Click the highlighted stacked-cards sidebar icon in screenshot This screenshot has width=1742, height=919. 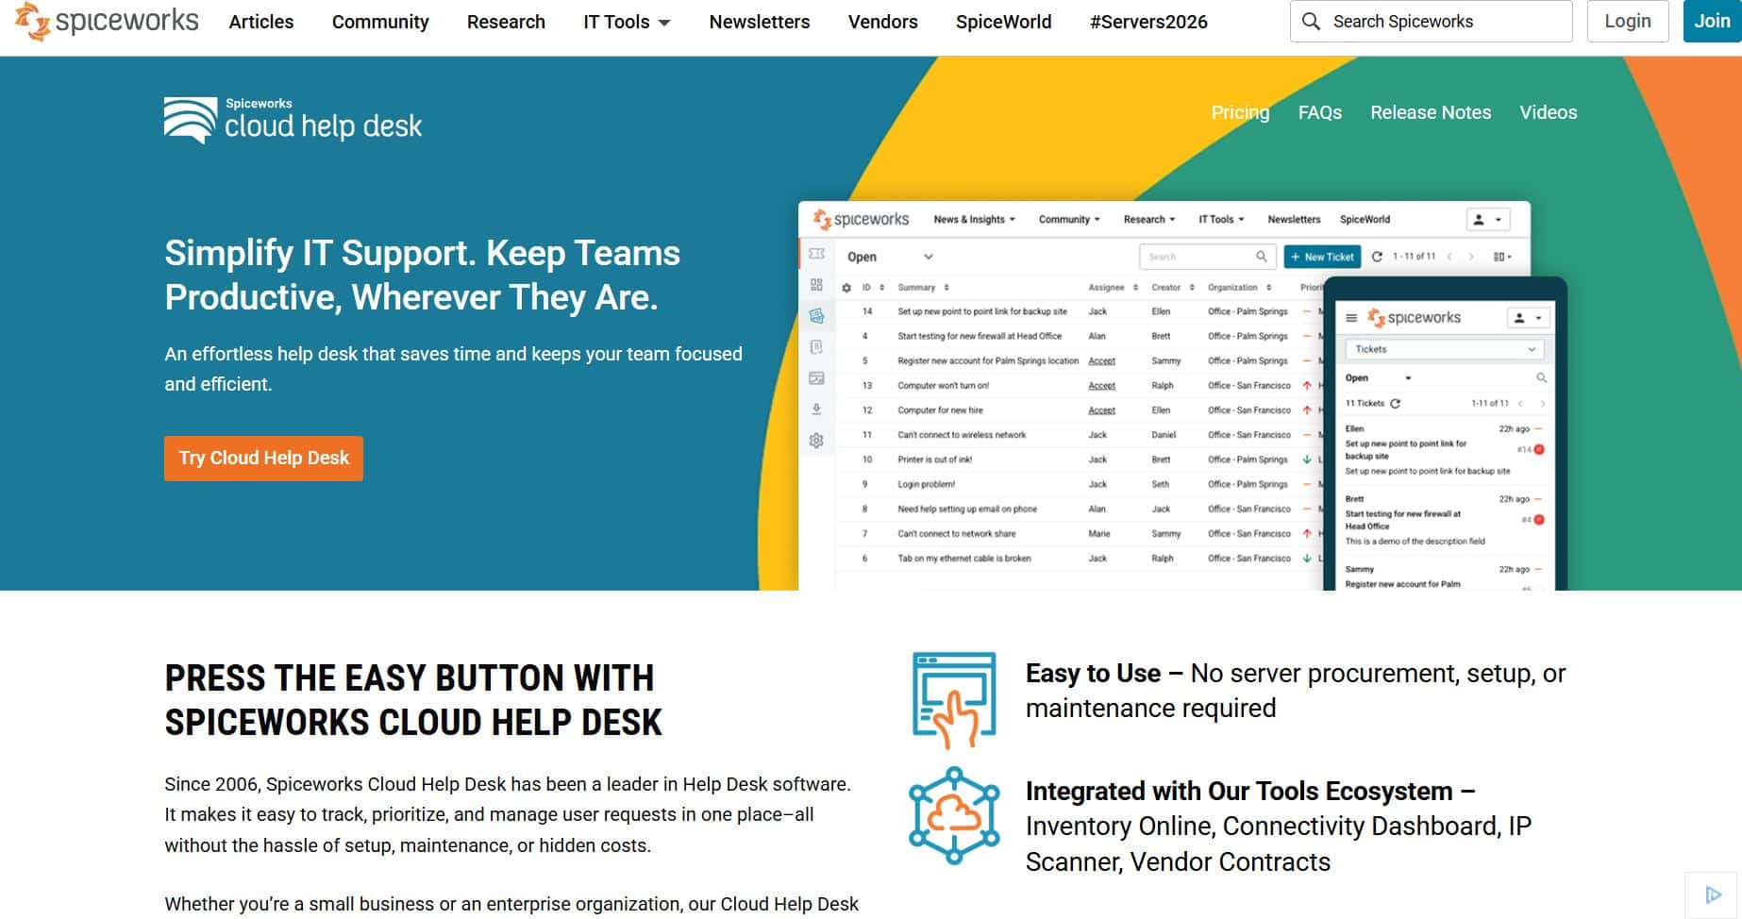tap(816, 315)
